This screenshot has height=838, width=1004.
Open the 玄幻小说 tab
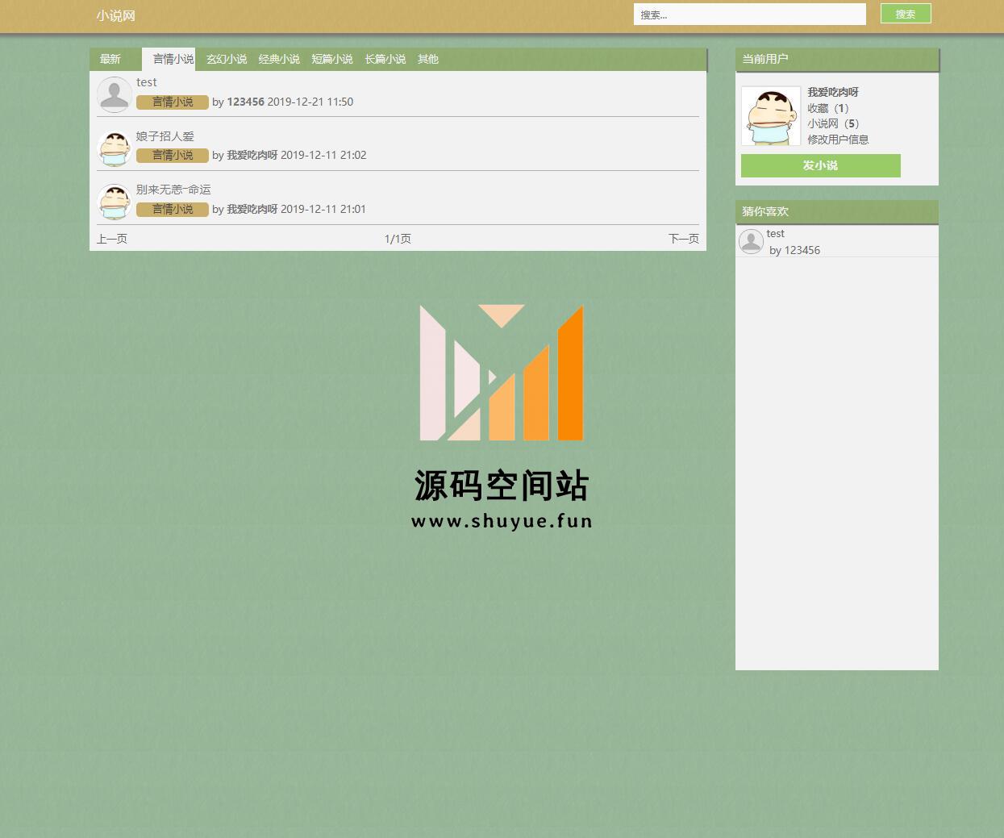click(x=227, y=59)
